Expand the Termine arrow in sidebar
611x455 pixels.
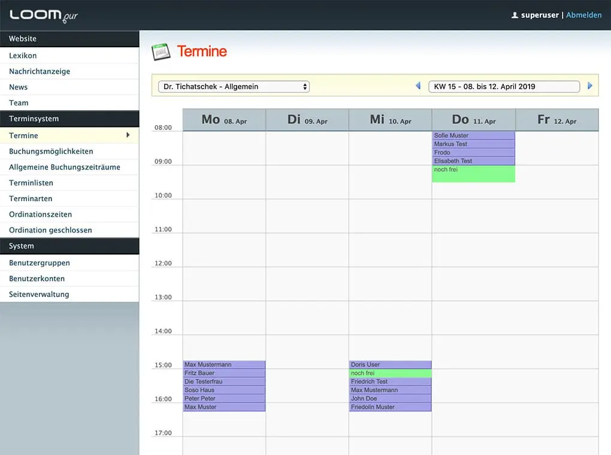pos(128,135)
